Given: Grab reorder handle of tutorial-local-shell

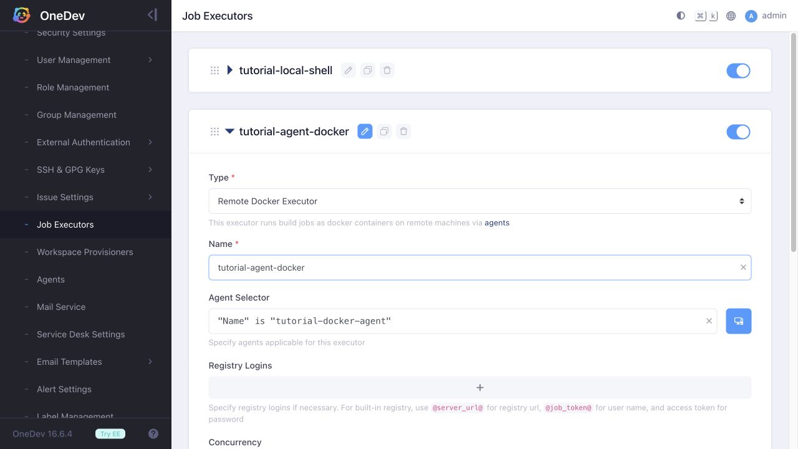Looking at the screenshot, I should tap(214, 70).
